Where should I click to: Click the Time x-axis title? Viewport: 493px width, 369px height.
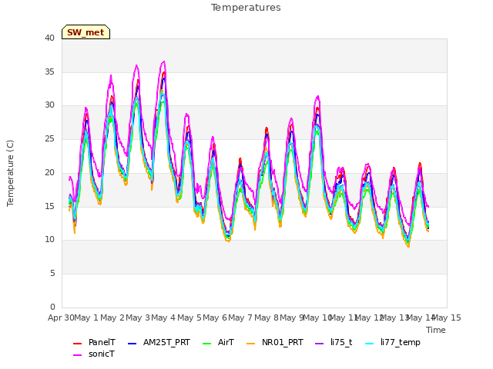[436, 330]
